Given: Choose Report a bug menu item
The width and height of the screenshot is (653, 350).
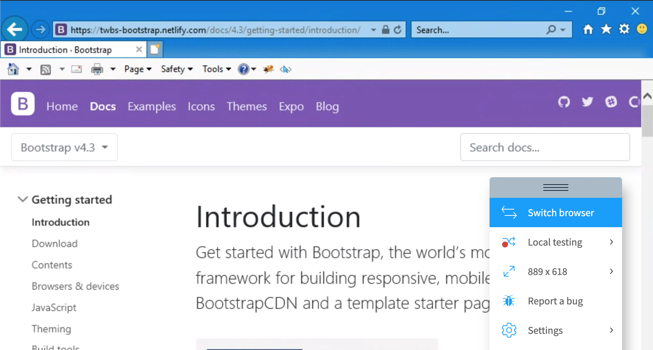Looking at the screenshot, I should tap(556, 301).
